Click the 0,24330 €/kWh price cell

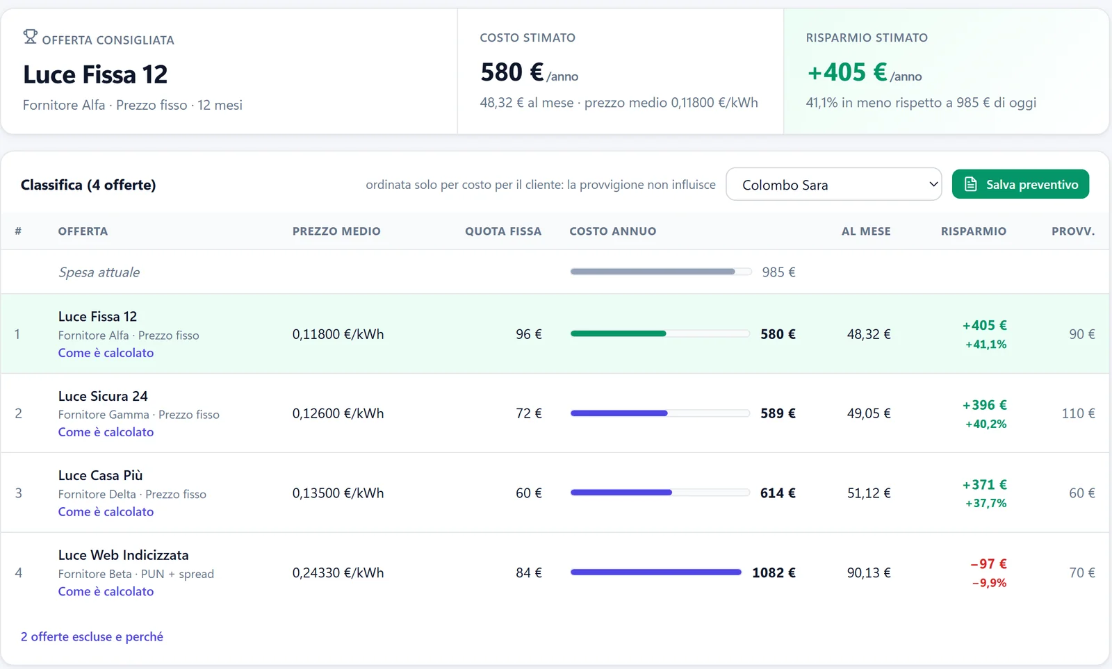tap(338, 573)
